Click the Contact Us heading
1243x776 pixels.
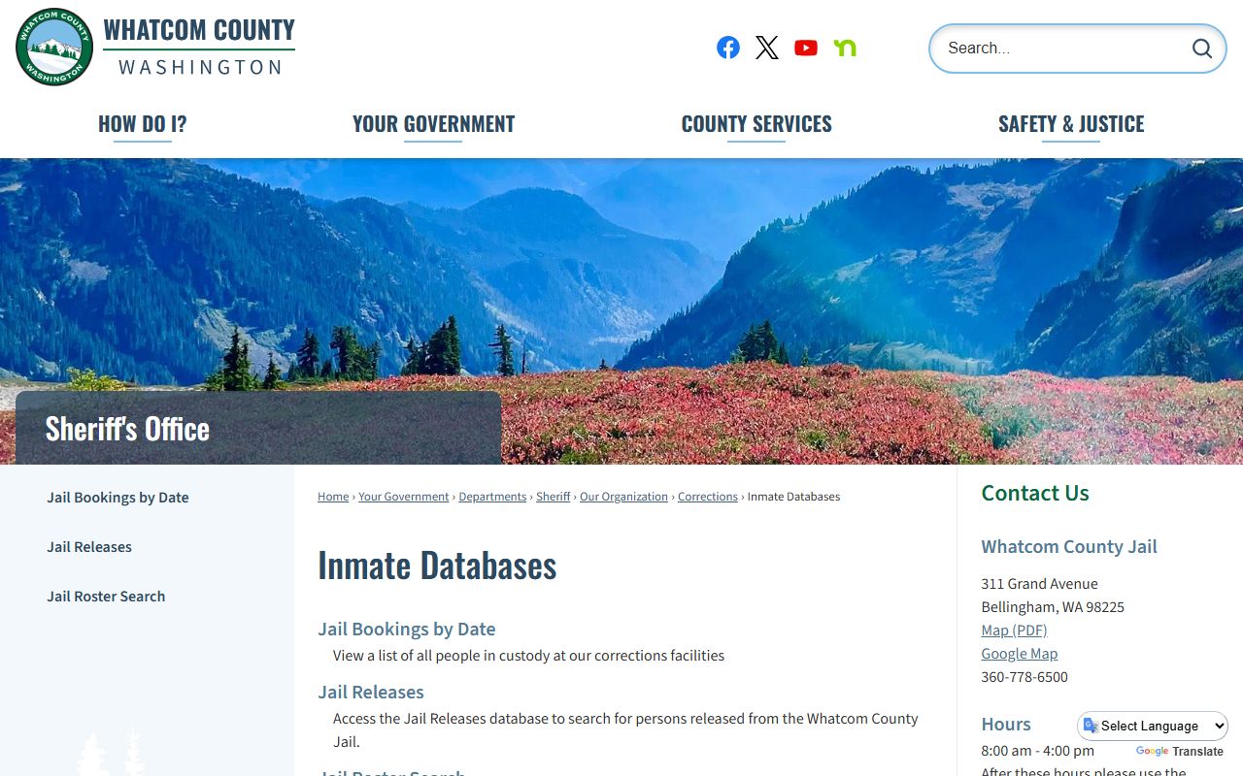click(1035, 493)
